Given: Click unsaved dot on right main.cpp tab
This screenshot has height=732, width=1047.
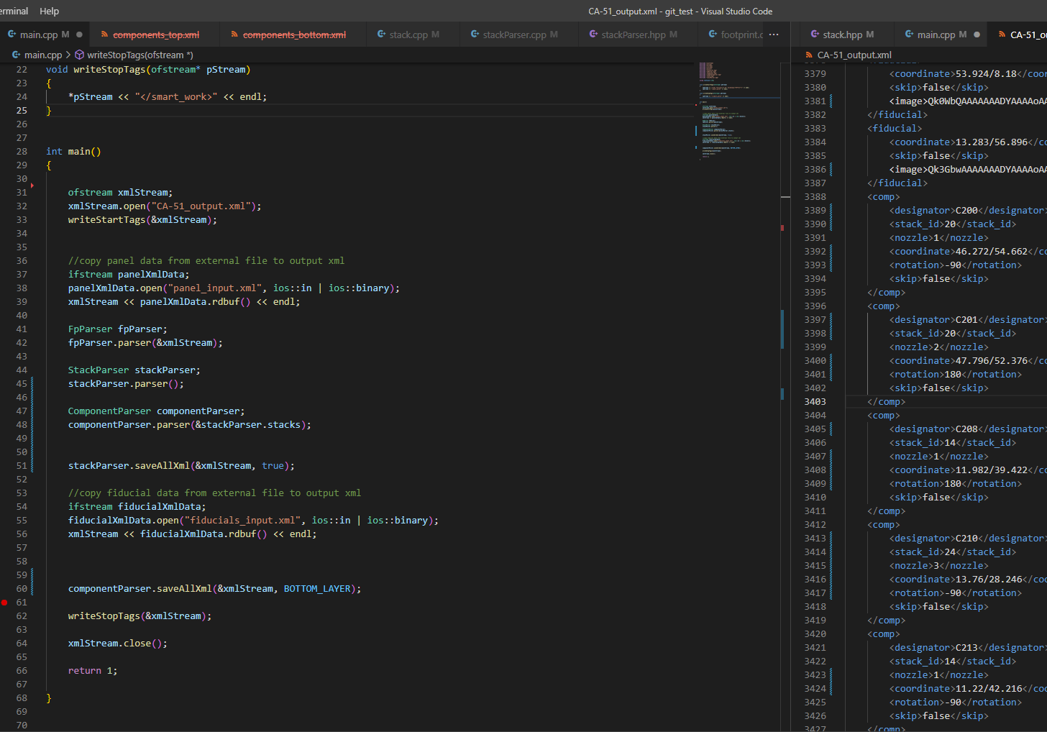Looking at the screenshot, I should tap(977, 35).
